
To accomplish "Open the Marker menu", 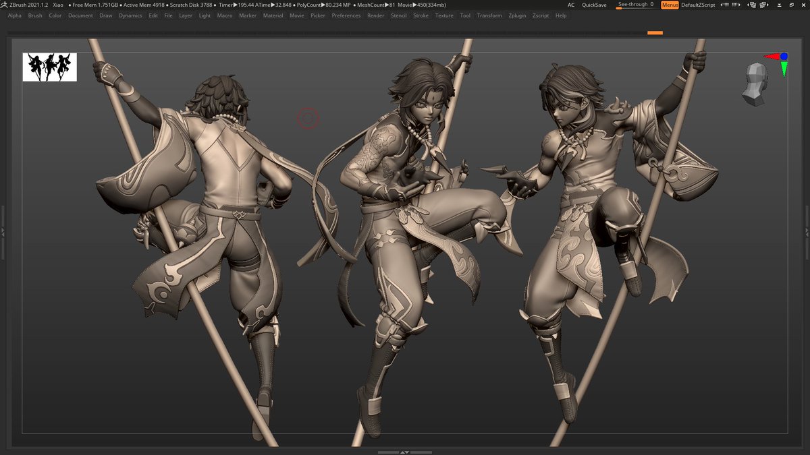I will [248, 16].
